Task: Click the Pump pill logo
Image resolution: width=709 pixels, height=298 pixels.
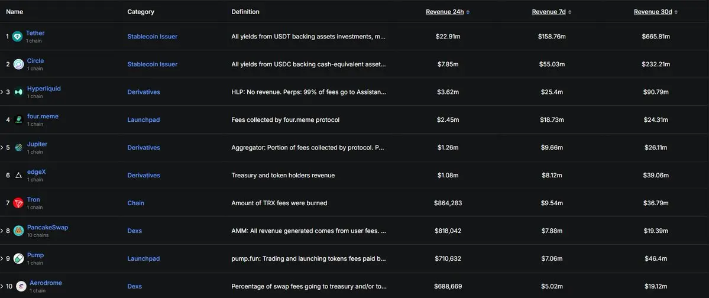Action: point(18,258)
